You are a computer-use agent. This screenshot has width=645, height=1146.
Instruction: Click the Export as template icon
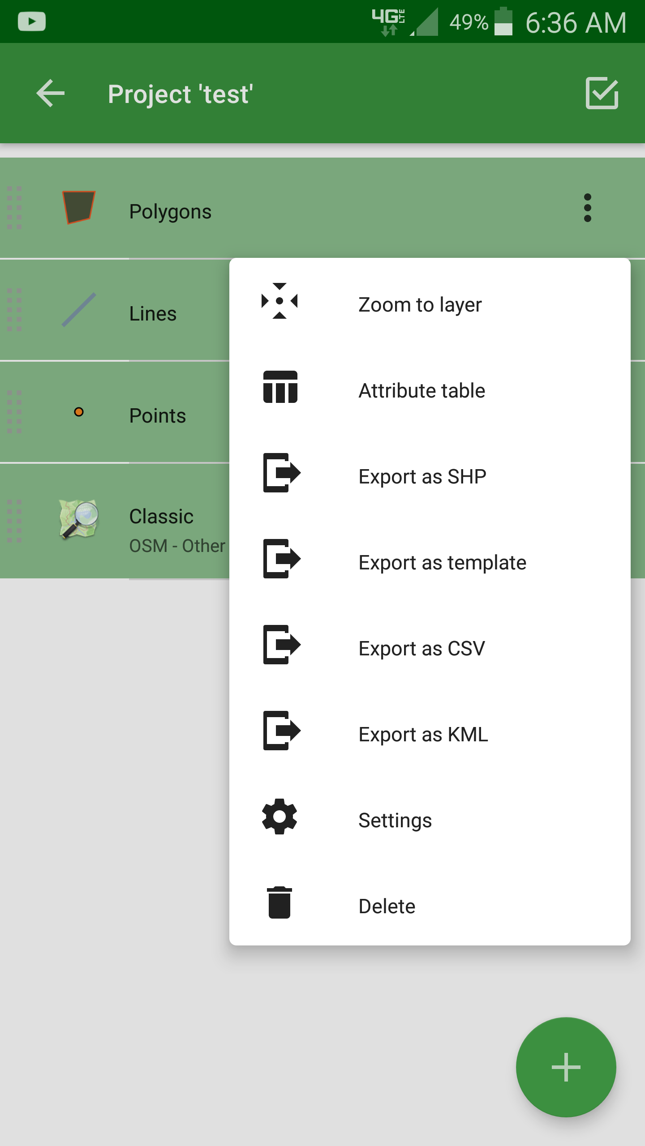282,559
